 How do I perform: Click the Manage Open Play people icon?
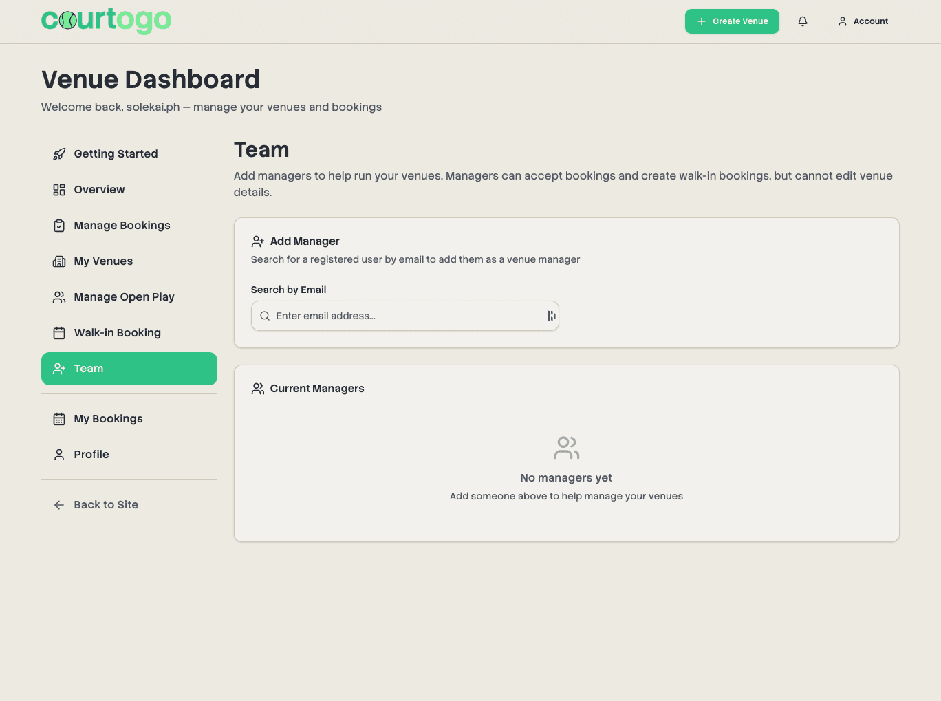pyautogui.click(x=59, y=296)
